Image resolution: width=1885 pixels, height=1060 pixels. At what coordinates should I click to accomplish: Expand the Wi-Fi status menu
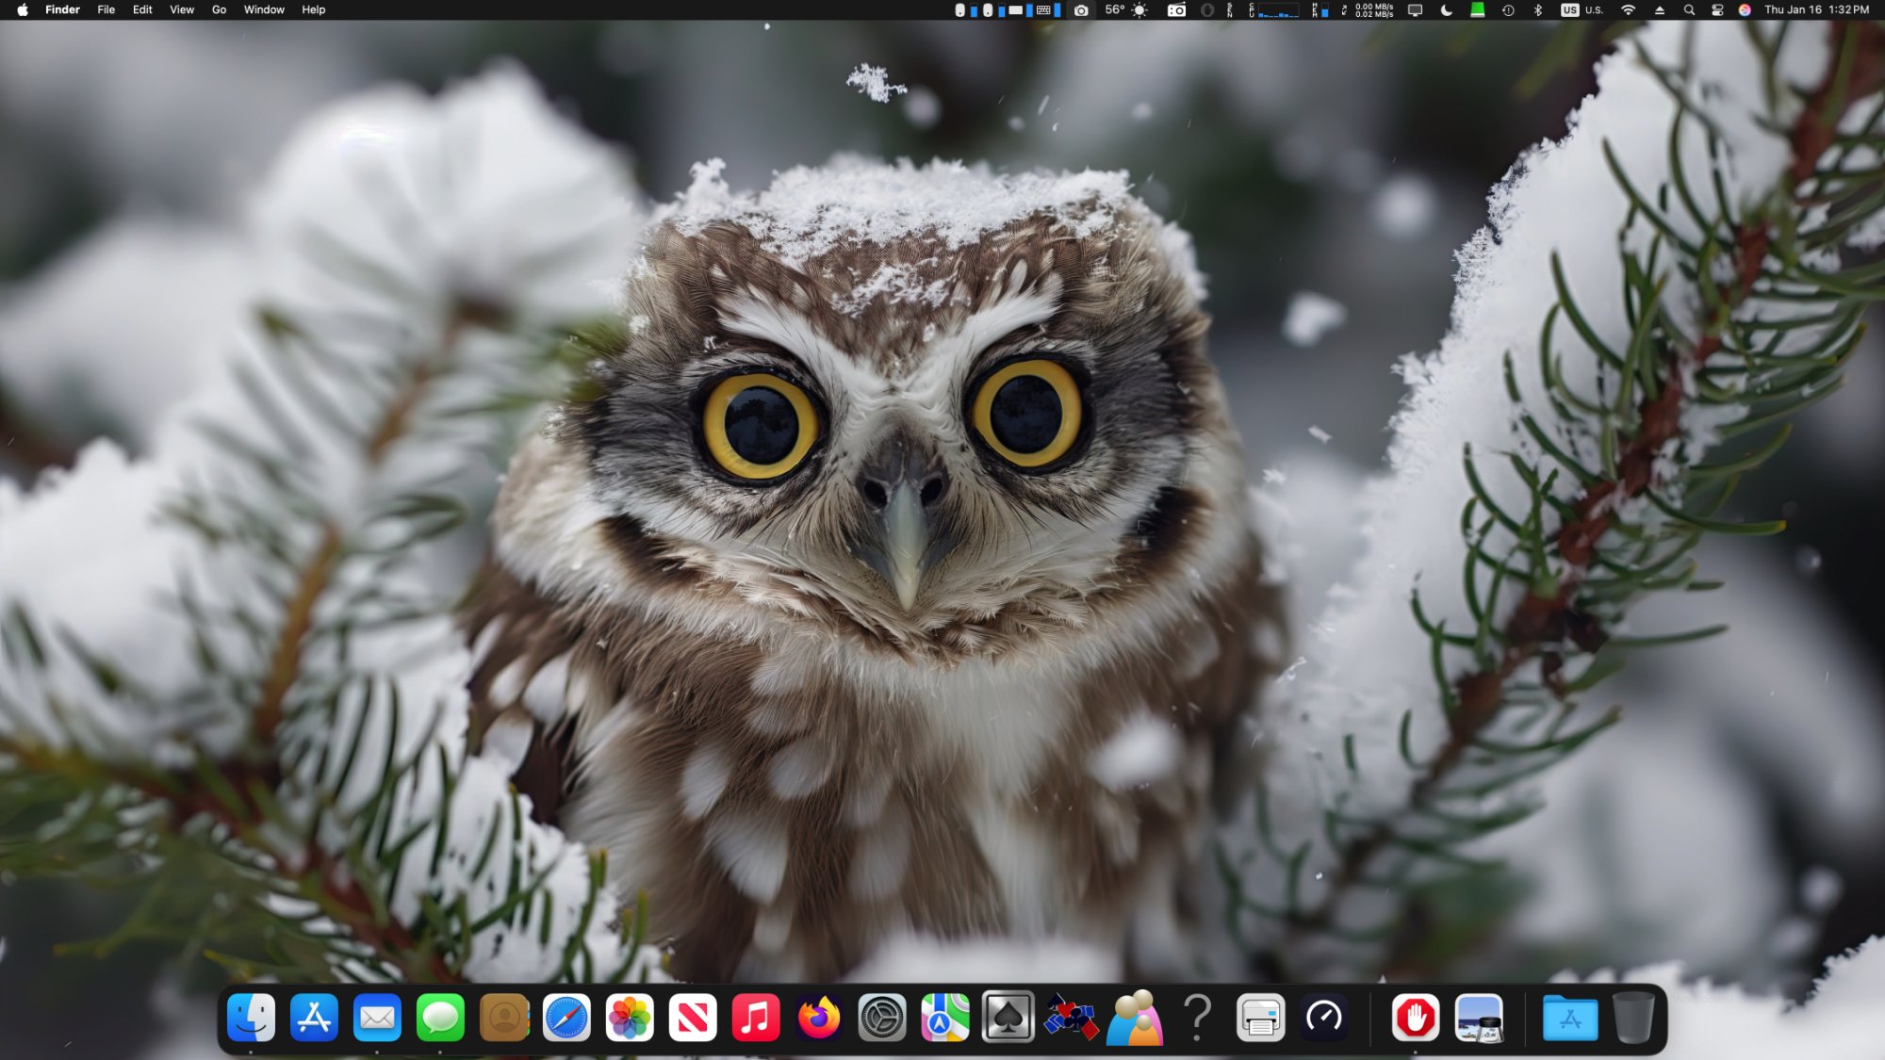[1628, 10]
